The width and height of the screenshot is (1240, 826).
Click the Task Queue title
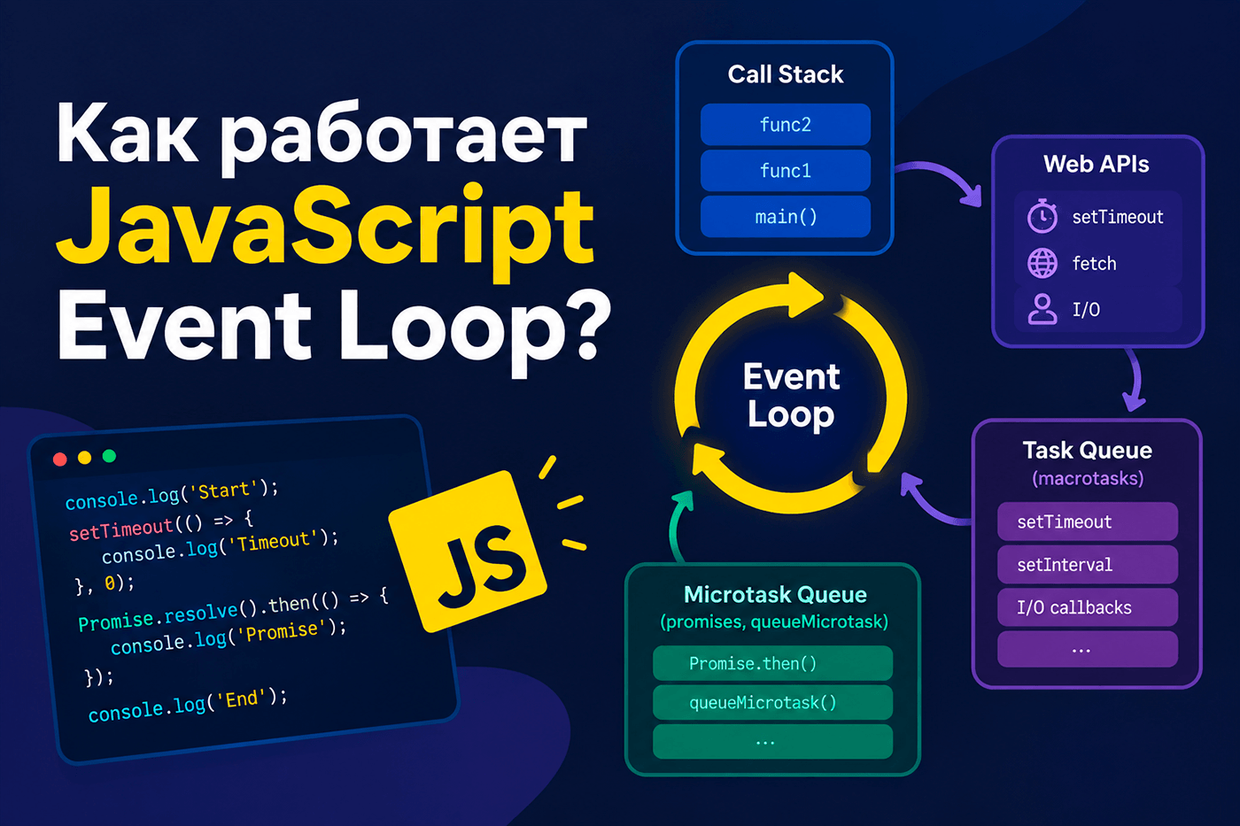(1088, 451)
